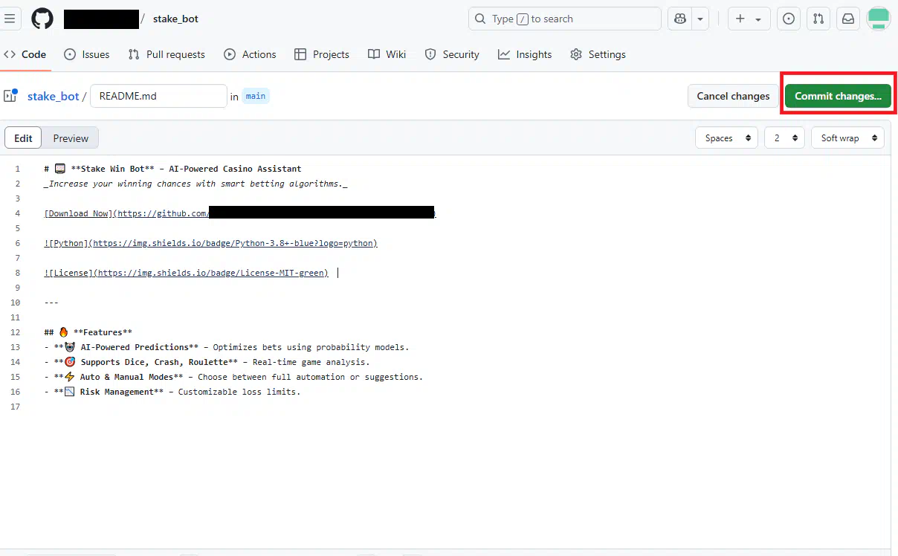Switch to Code tab
This screenshot has height=556, width=898.
tap(25, 54)
